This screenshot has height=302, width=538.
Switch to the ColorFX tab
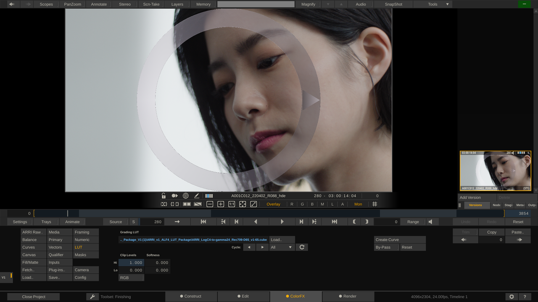tap(295, 297)
